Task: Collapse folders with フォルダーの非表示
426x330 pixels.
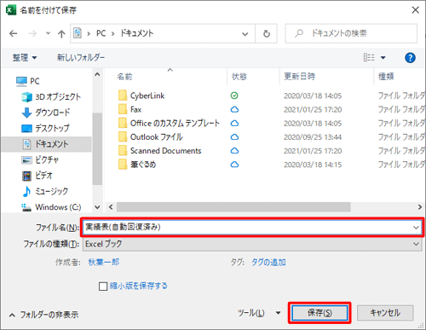Action: (x=44, y=315)
